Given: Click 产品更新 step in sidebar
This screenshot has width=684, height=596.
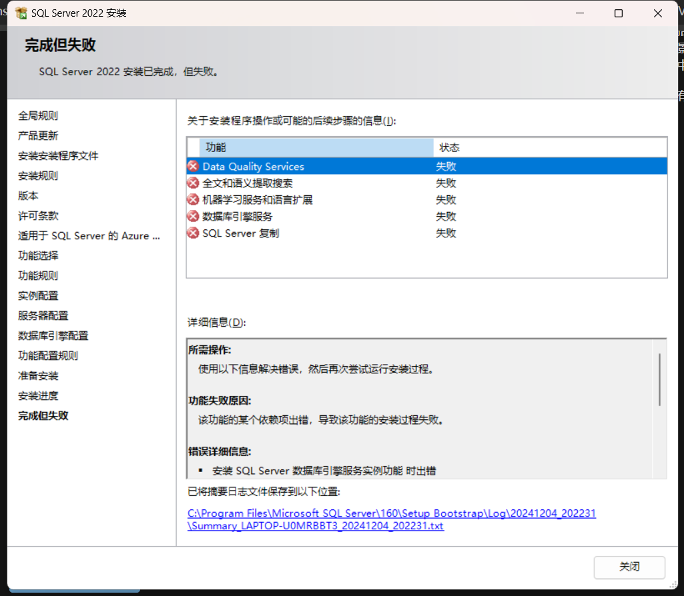Looking at the screenshot, I should tap(38, 135).
